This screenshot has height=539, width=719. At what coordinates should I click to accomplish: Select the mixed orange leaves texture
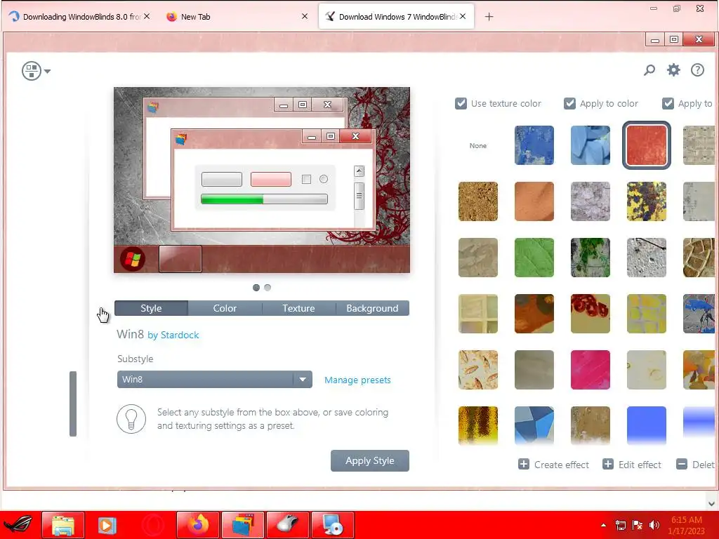(700, 370)
